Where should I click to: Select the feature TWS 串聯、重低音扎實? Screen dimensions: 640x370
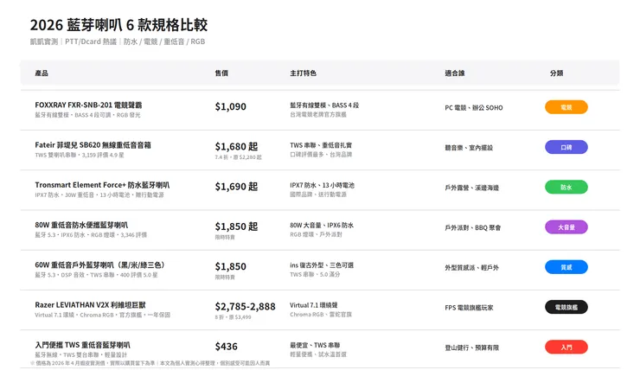(321, 145)
